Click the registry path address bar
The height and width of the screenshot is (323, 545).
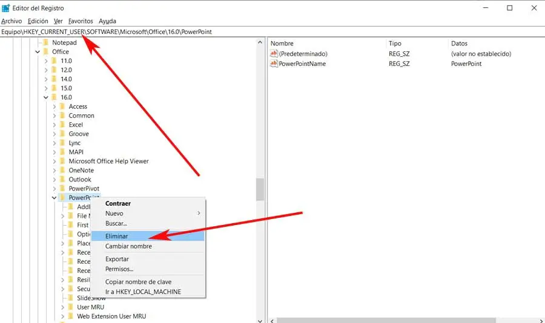pyautogui.click(x=272, y=32)
